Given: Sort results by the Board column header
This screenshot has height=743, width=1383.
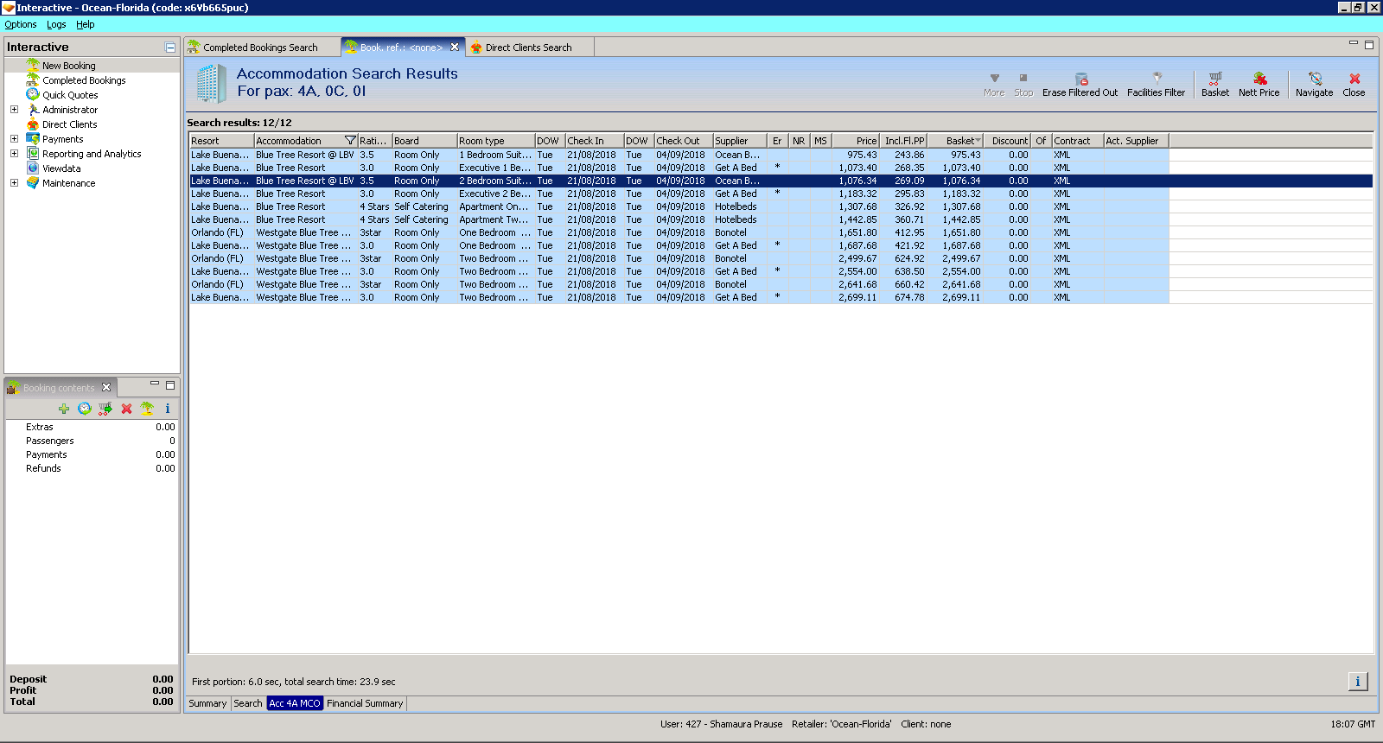Looking at the screenshot, I should pyautogui.click(x=424, y=141).
